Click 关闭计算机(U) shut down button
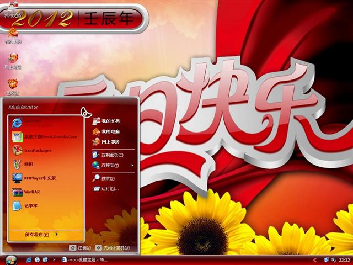The width and height of the screenshot is (353, 265). pos(113,248)
